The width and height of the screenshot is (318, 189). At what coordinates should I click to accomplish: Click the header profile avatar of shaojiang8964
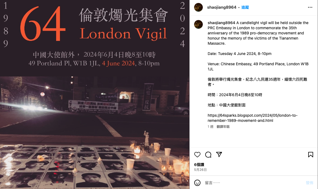198,7
